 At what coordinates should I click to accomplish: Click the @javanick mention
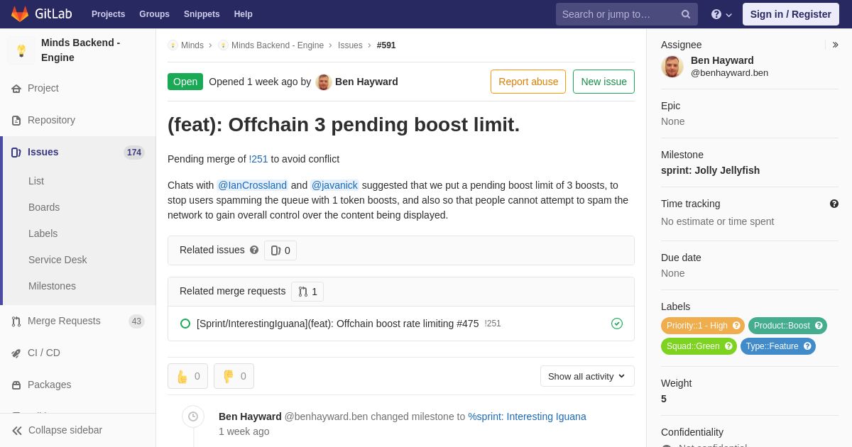tap(334, 185)
